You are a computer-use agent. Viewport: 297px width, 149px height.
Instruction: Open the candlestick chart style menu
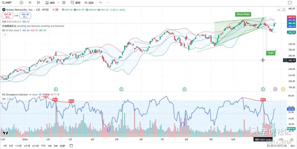pyautogui.click(x=38, y=3)
